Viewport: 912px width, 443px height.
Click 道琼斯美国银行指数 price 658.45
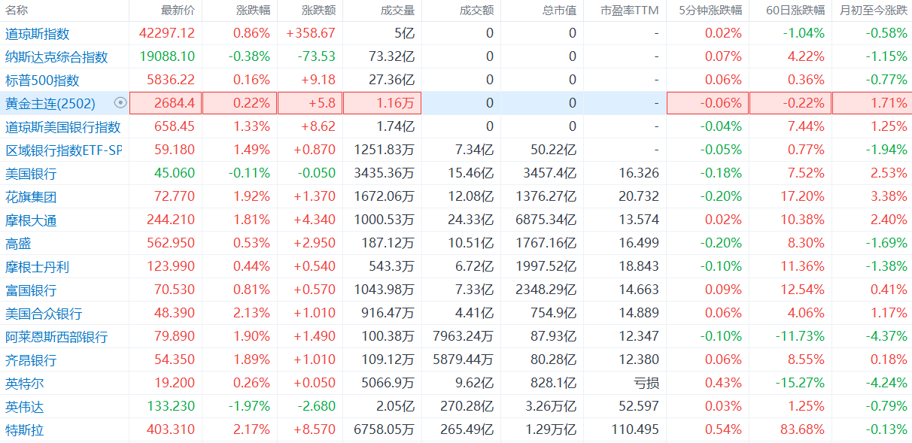click(175, 127)
